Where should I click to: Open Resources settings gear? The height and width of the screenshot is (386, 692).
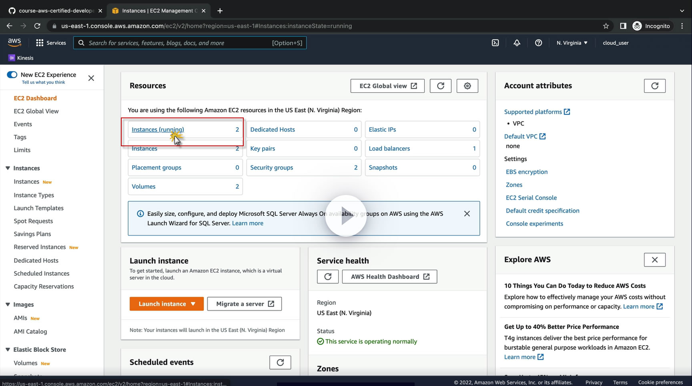(467, 86)
